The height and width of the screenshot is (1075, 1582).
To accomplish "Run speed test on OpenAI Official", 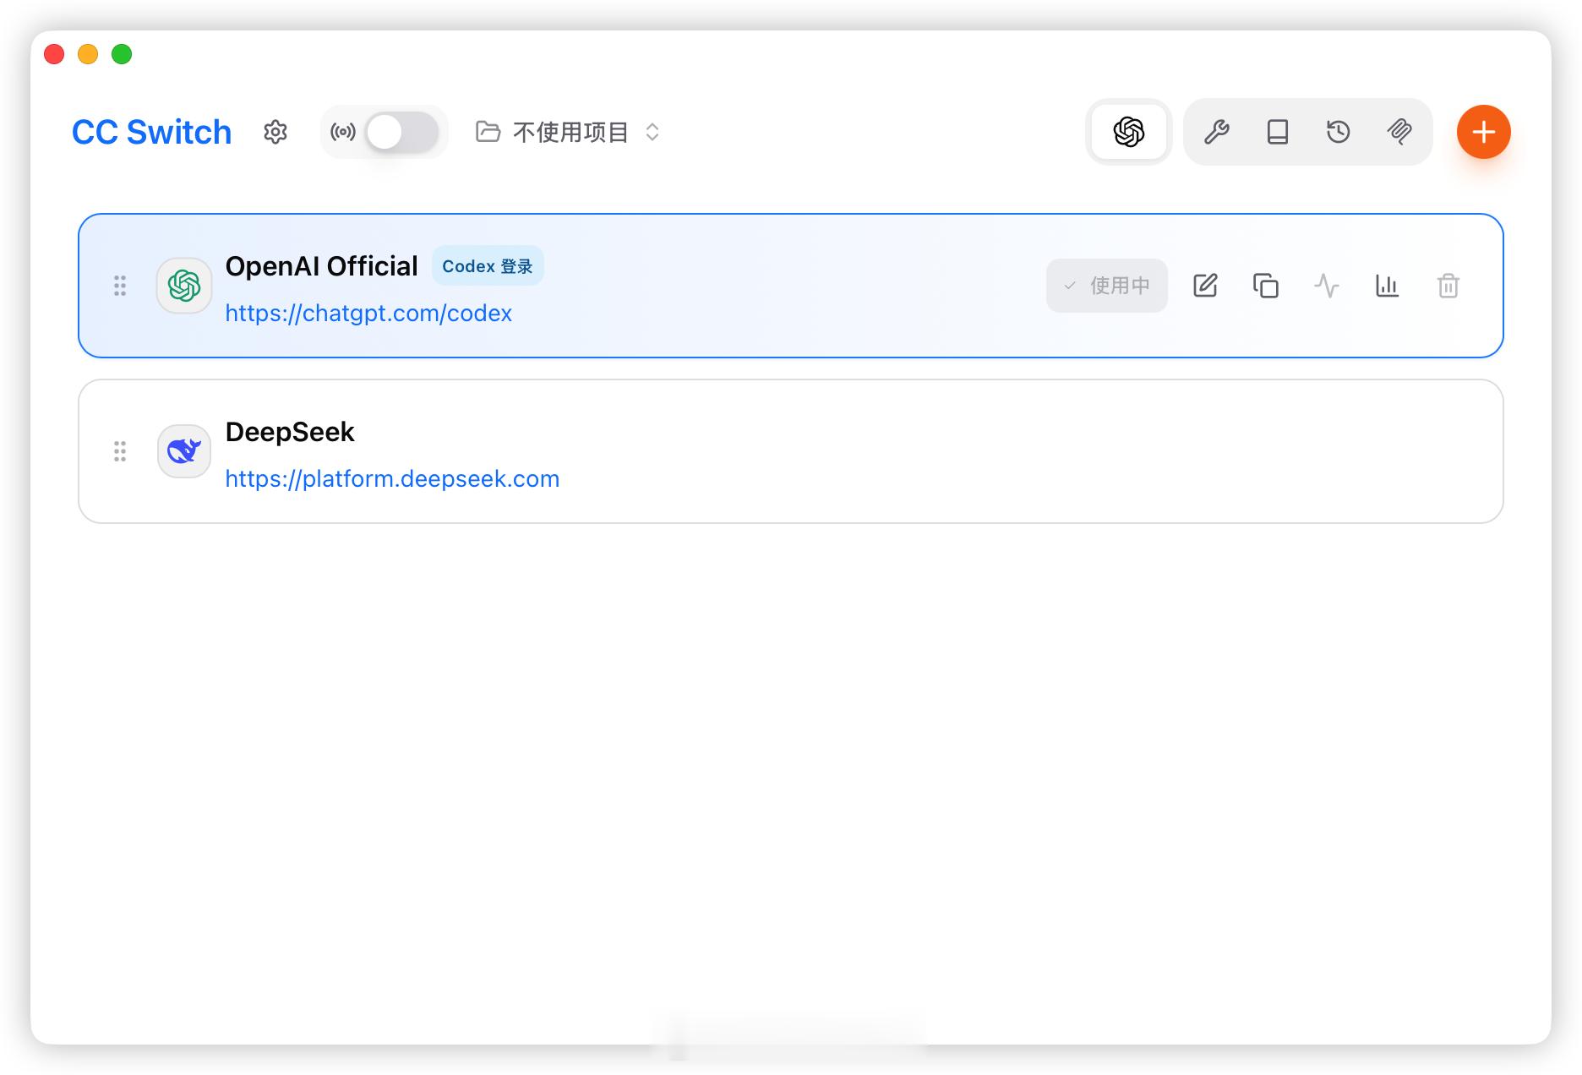I will coord(1327,286).
